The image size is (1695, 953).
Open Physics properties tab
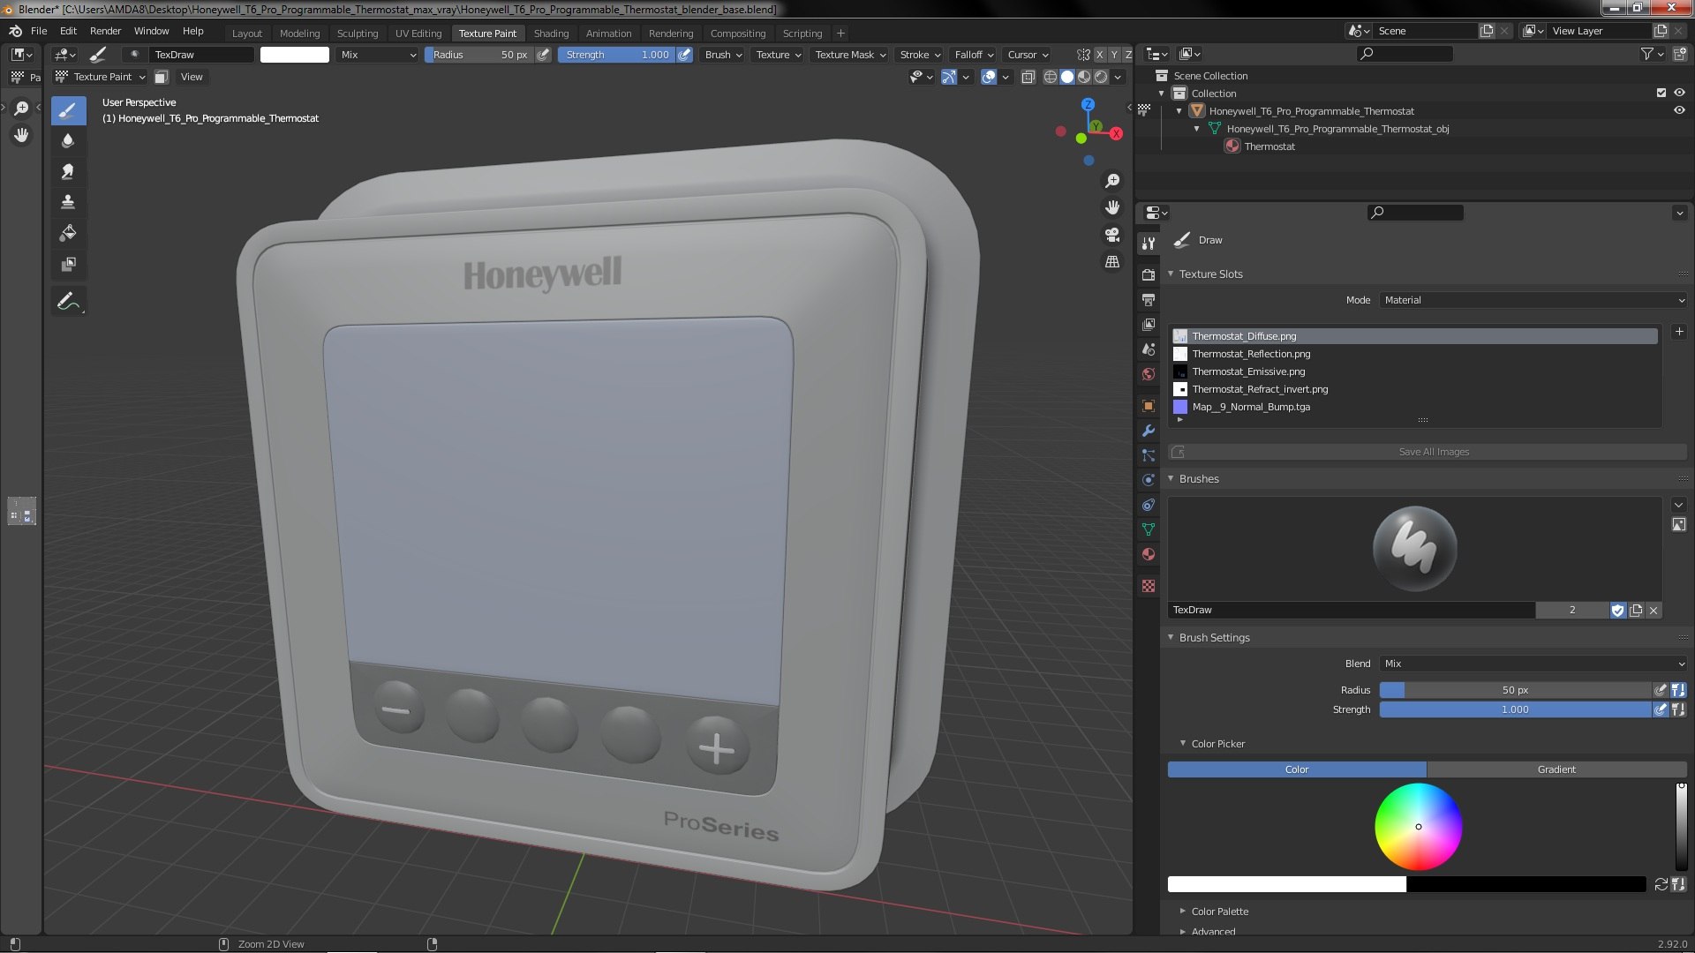(x=1149, y=480)
